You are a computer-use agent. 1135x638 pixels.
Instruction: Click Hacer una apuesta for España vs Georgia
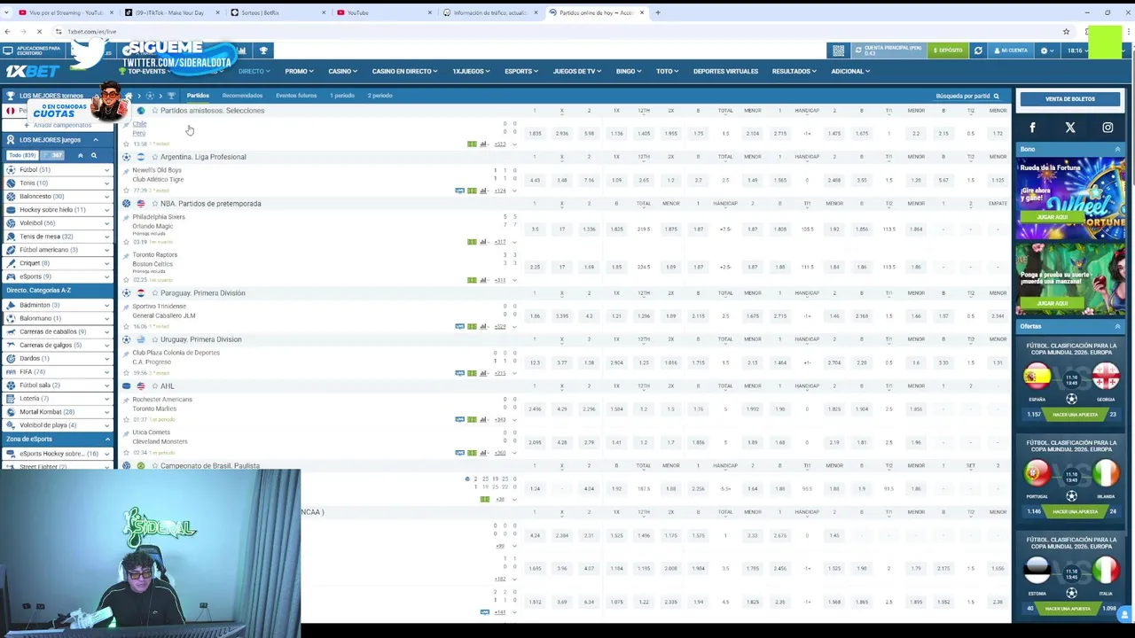pyautogui.click(x=1075, y=415)
